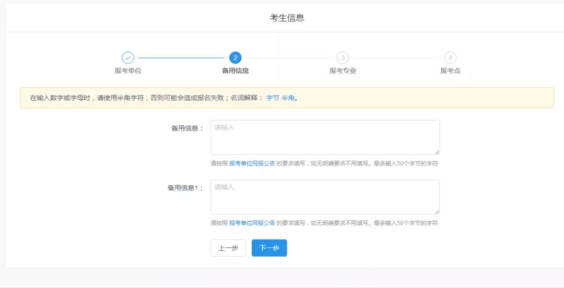Viewport: 564px width, 288px height.
Task: Open the 字节 explanation link
Action: [x=273, y=98]
